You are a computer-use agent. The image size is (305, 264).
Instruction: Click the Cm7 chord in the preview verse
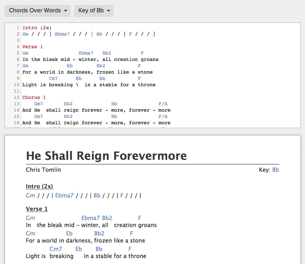pos(56,249)
